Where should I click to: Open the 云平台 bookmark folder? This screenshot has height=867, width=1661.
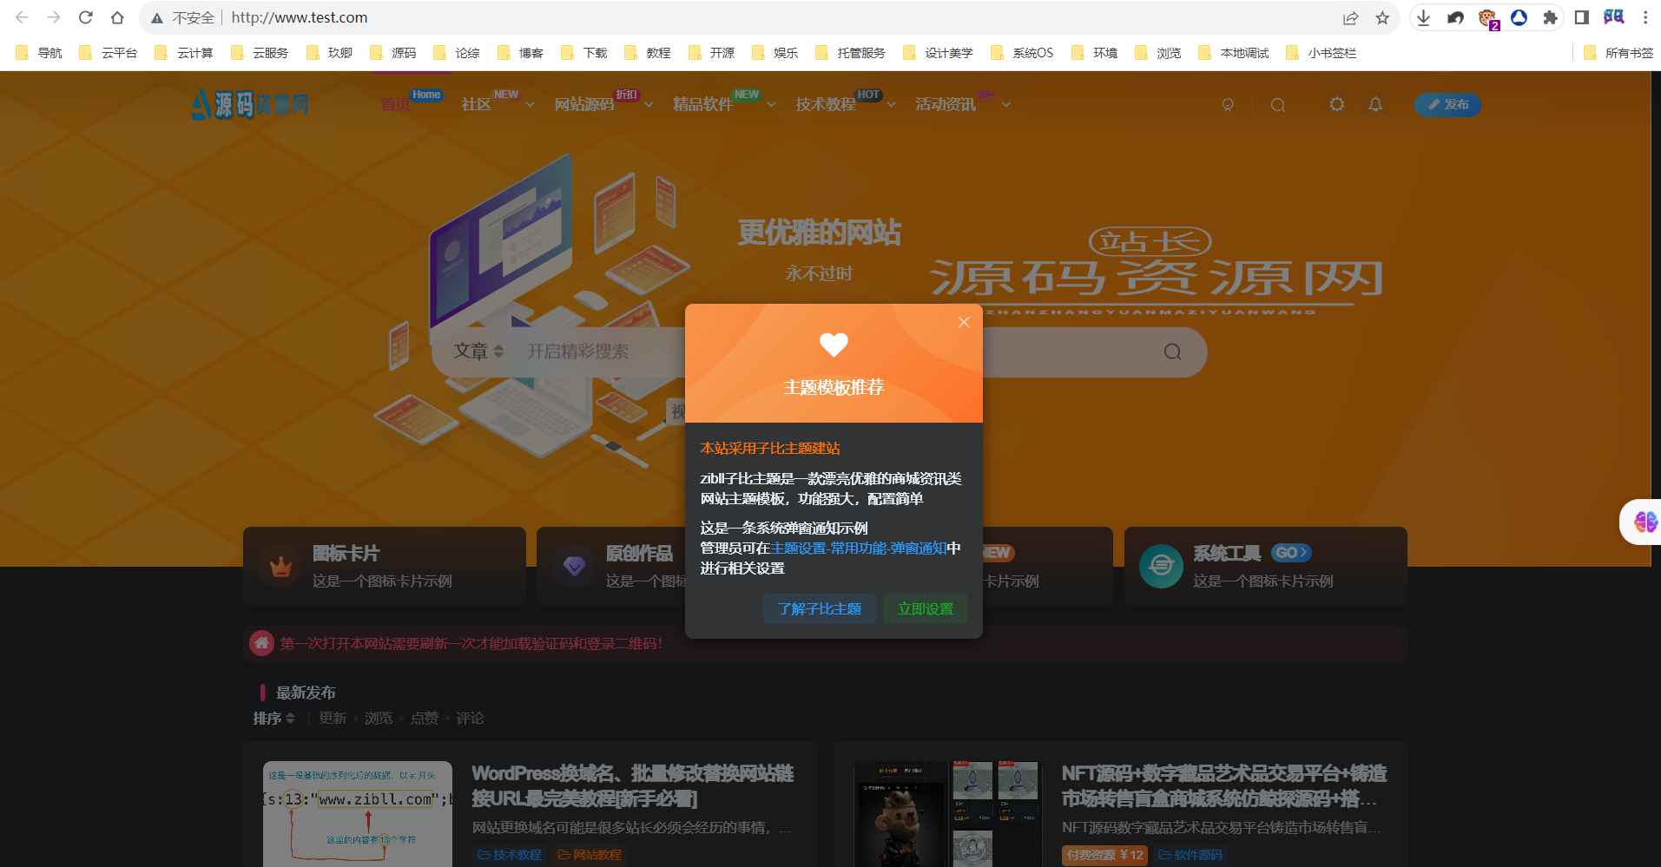point(109,53)
